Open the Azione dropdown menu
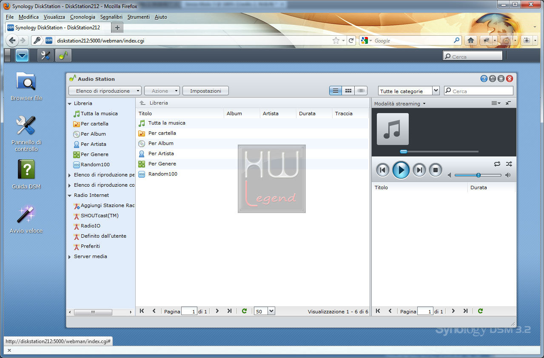 (162, 91)
